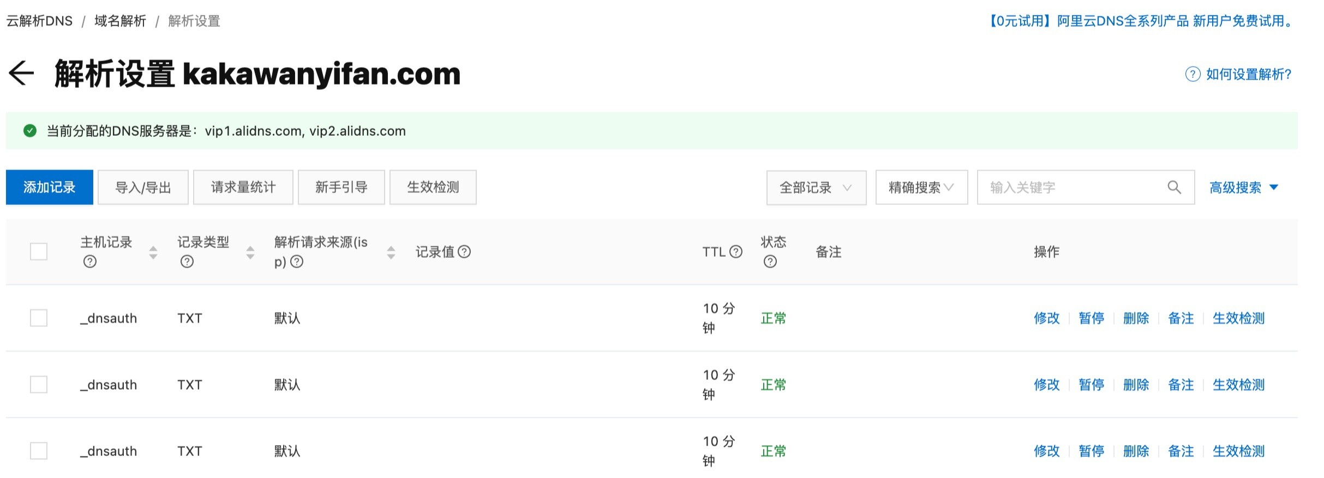Go to 云解析DNS breadcrumb
Screen dimensions: 1324x478
39,21
